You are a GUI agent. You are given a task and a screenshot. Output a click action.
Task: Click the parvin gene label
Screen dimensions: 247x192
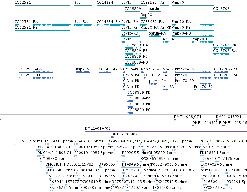point(154,8)
